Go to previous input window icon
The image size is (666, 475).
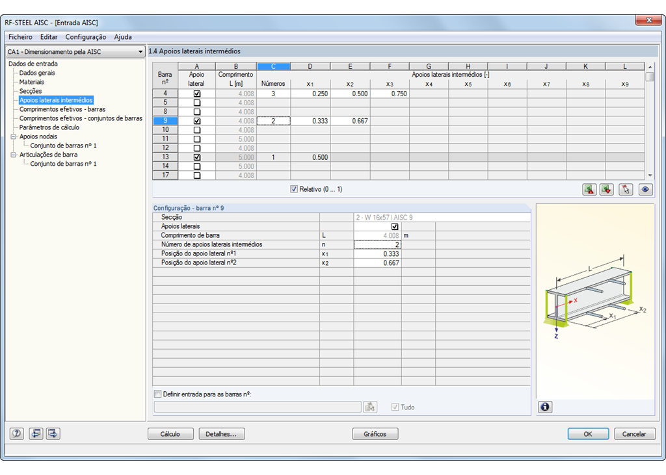pos(36,433)
